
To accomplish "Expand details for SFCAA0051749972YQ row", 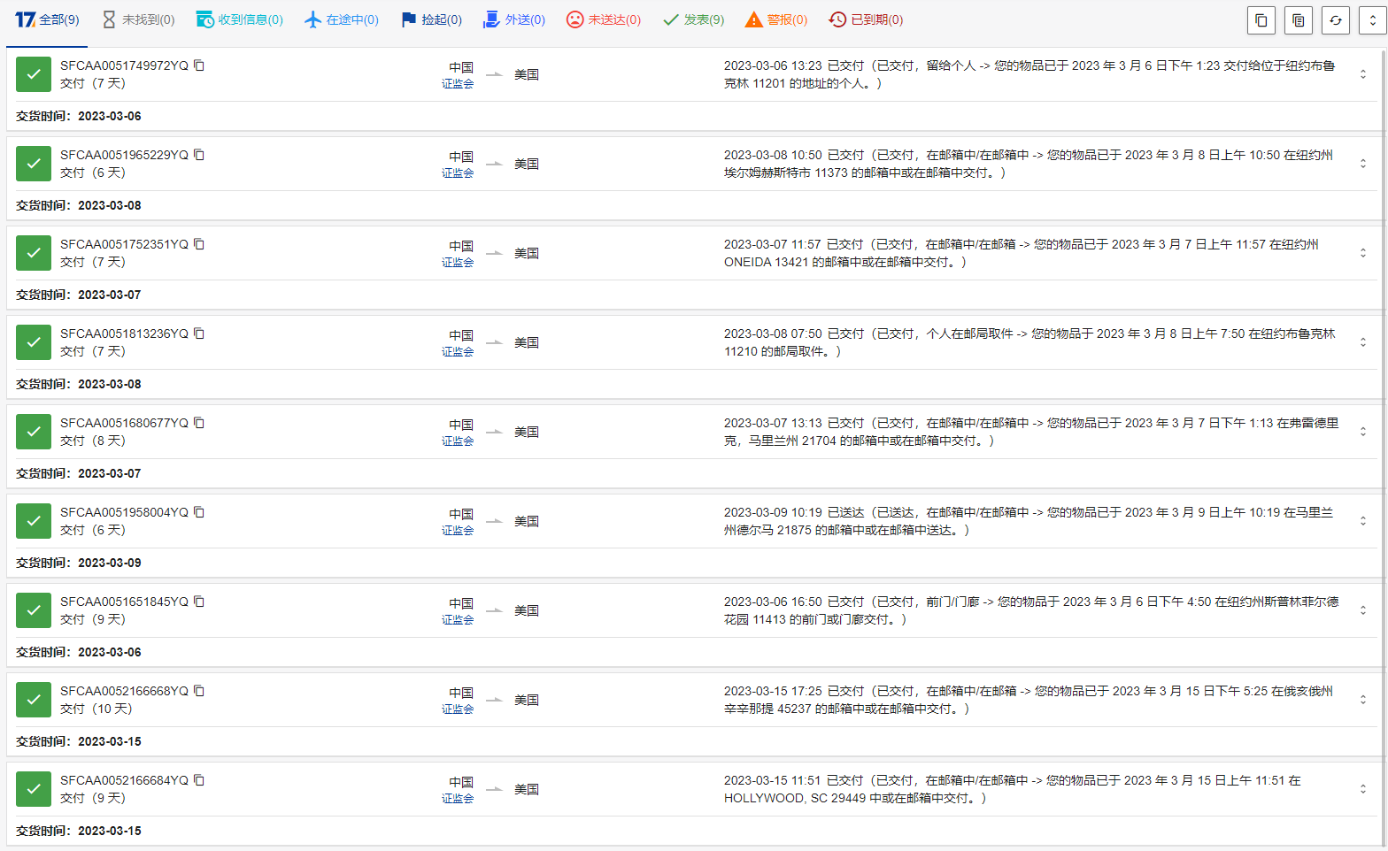I will point(1362,74).
